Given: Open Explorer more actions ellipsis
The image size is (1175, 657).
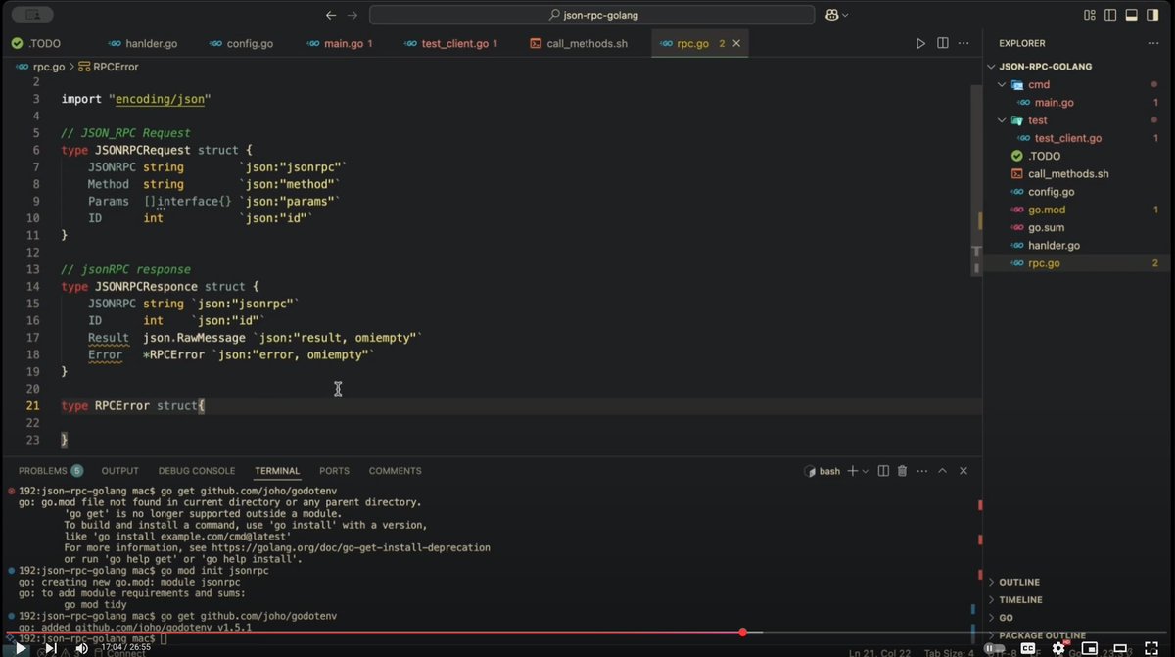Looking at the screenshot, I should click(x=1152, y=43).
